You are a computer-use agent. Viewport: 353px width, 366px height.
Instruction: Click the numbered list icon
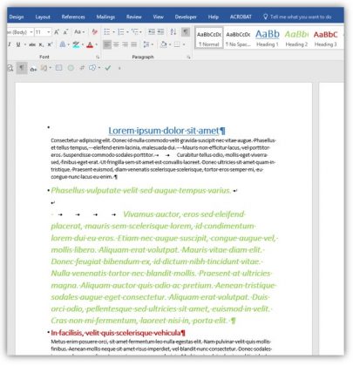[121, 31]
